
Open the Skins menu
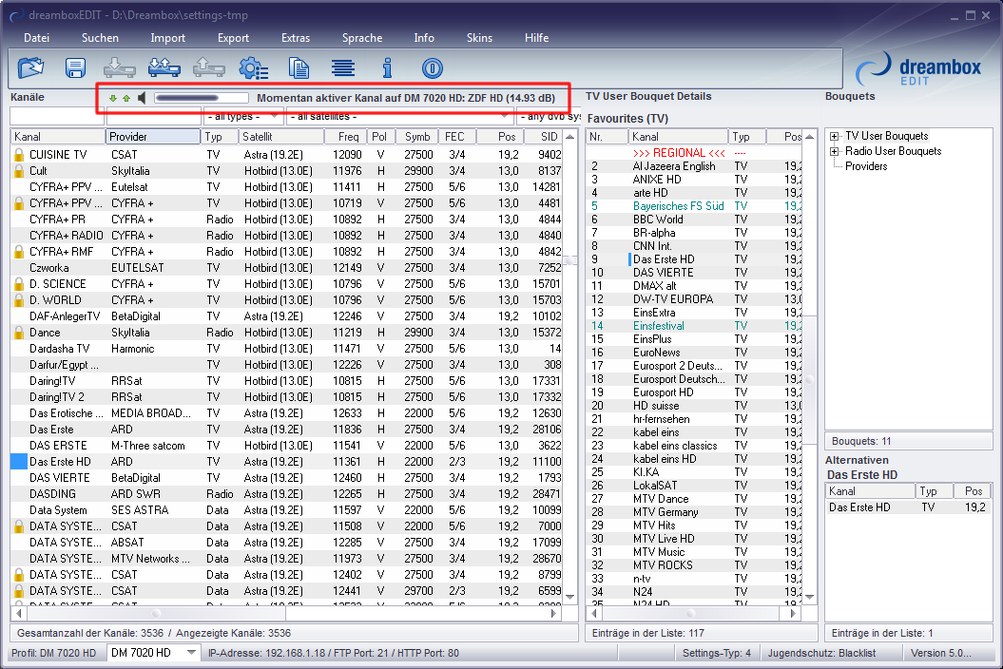[479, 38]
